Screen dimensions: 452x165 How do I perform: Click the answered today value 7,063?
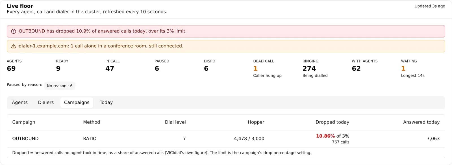(433, 139)
